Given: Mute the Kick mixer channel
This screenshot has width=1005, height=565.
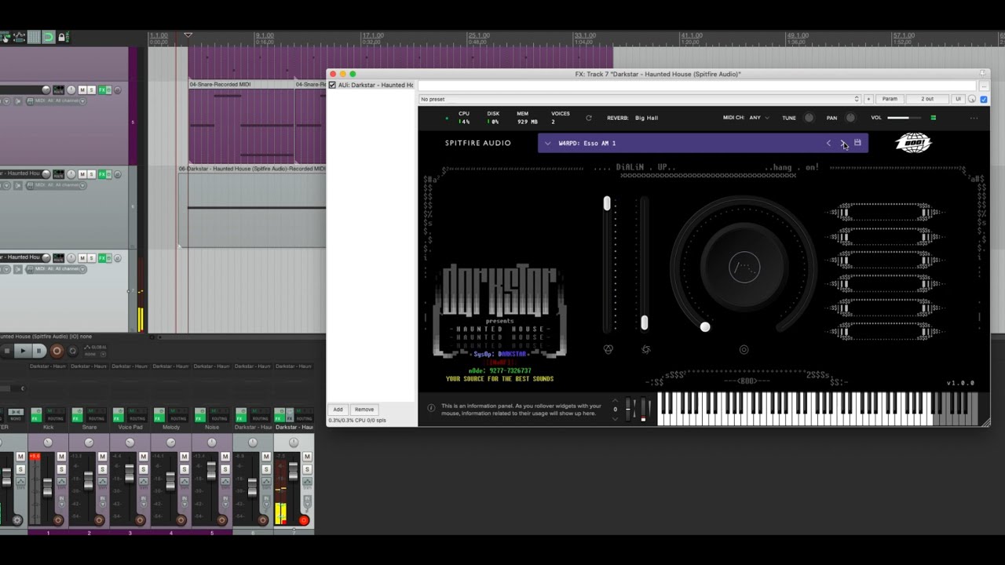Looking at the screenshot, I should (61, 457).
